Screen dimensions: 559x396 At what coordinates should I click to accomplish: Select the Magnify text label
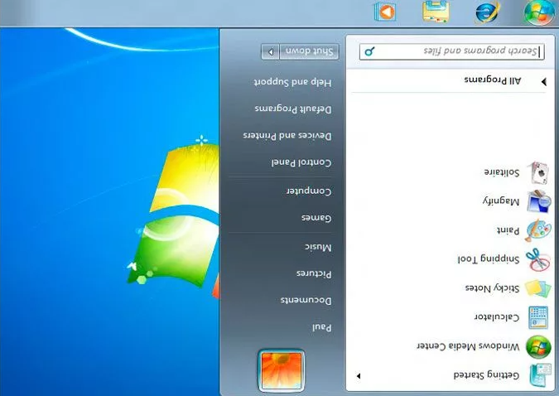pyautogui.click(x=501, y=200)
